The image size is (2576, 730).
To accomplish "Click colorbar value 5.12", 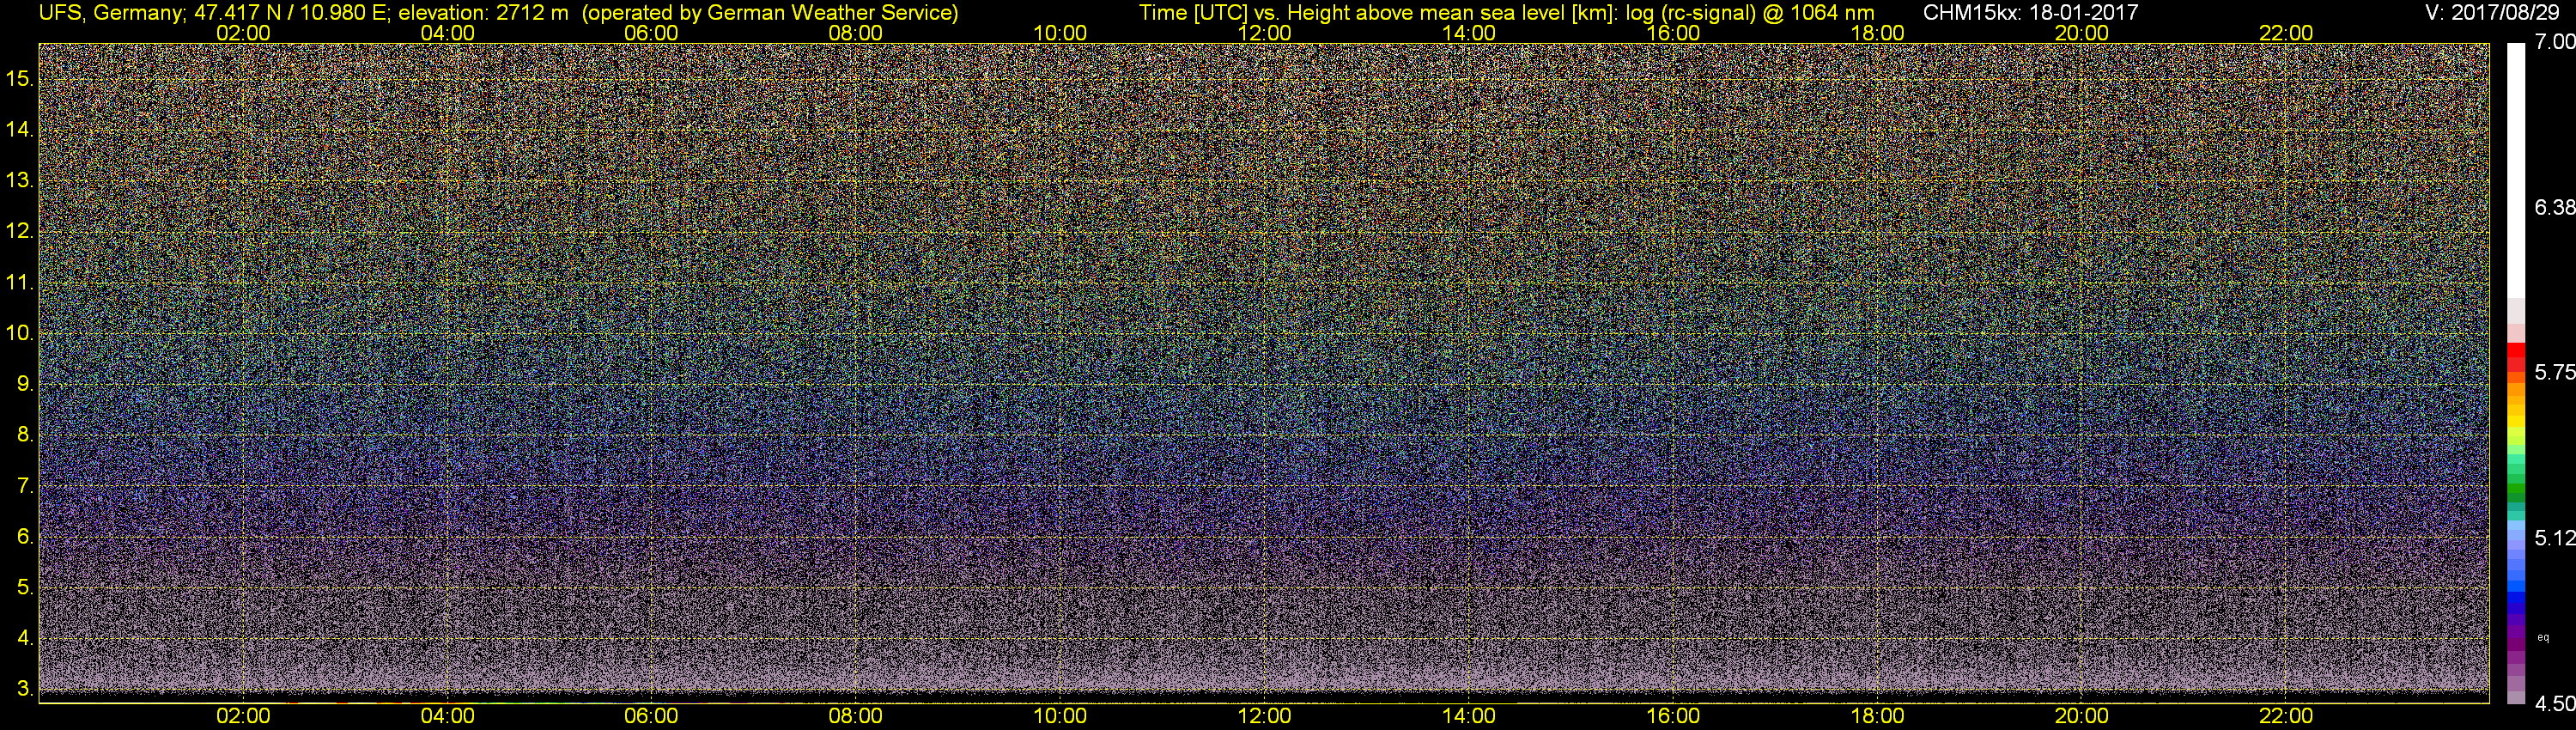I will tap(2555, 538).
